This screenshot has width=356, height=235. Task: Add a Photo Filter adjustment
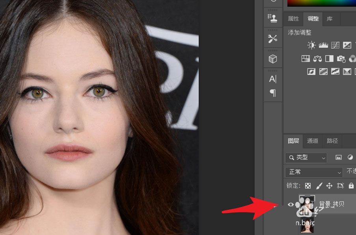tap(341, 59)
